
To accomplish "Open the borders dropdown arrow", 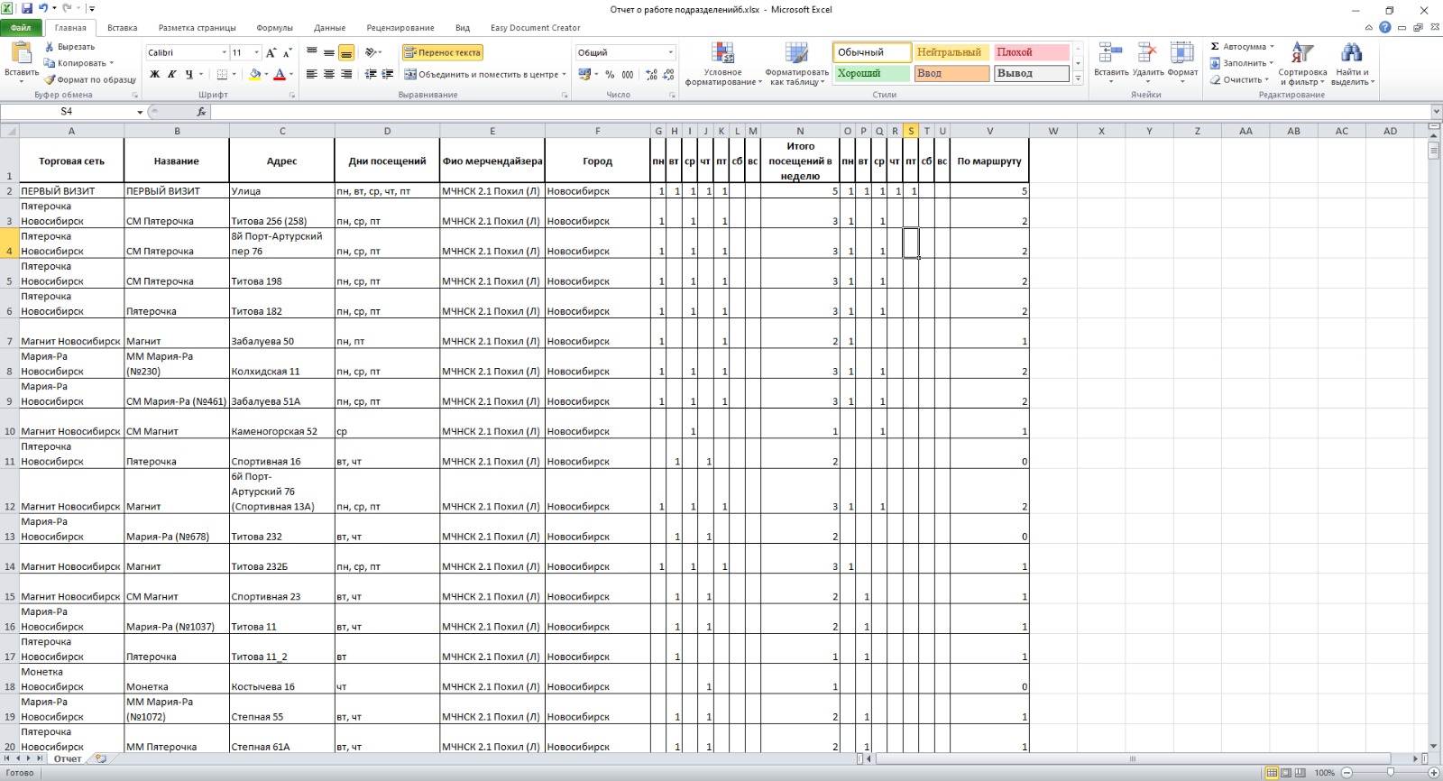I will (x=234, y=74).
